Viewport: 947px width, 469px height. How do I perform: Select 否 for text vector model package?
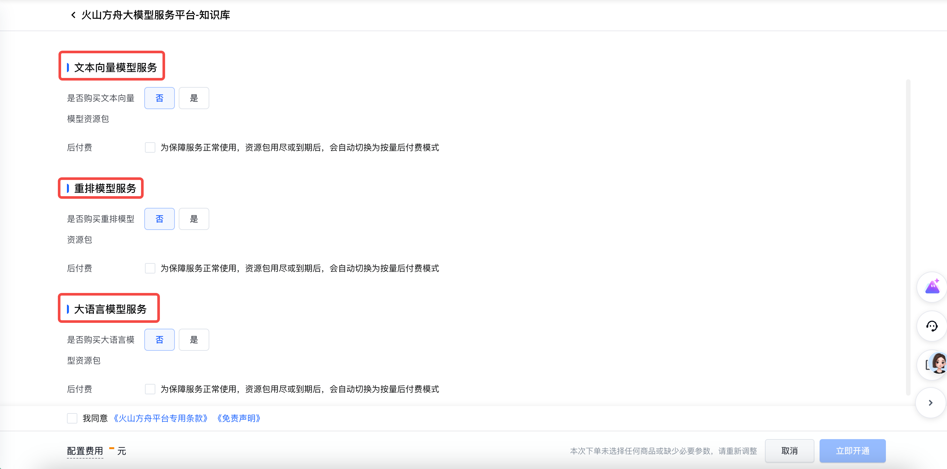pyautogui.click(x=159, y=98)
